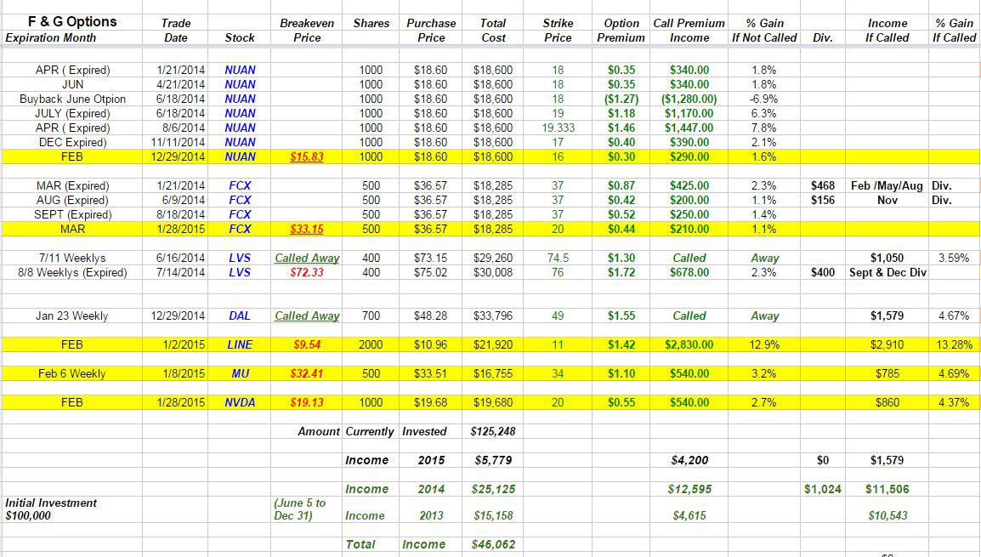
Task: Select the LINE stock ticker cell
Action: 241,345
